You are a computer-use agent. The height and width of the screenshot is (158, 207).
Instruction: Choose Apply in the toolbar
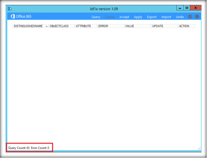click(138, 17)
